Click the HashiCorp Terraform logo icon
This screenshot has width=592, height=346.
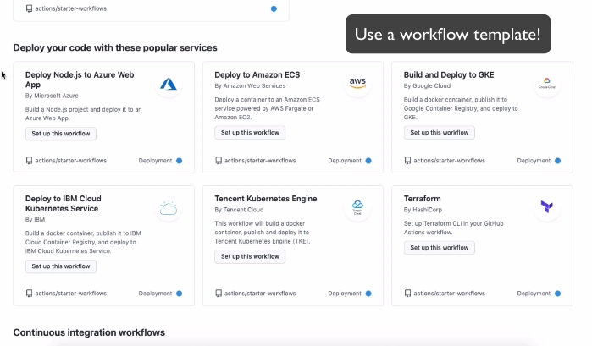(x=547, y=206)
